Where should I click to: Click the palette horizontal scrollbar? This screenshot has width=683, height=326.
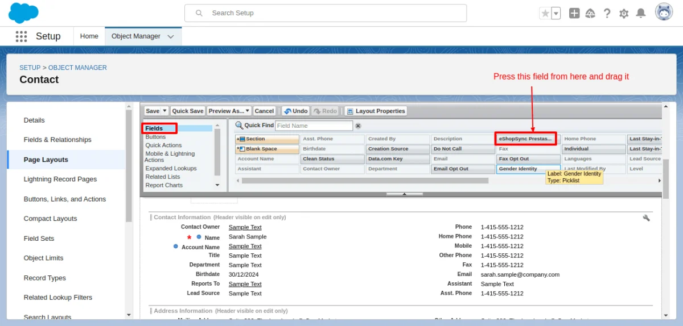click(x=365, y=181)
